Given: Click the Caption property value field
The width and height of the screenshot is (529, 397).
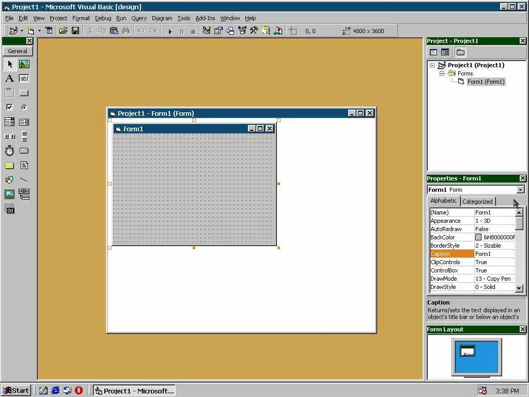Looking at the screenshot, I should 494,254.
